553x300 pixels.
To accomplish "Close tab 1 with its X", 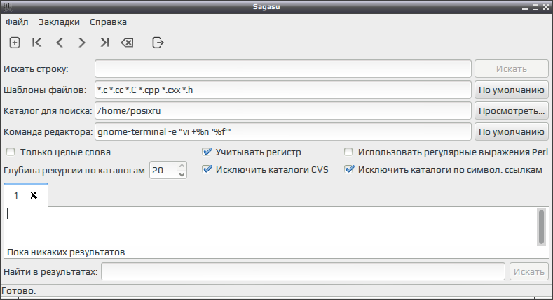I will (34, 195).
